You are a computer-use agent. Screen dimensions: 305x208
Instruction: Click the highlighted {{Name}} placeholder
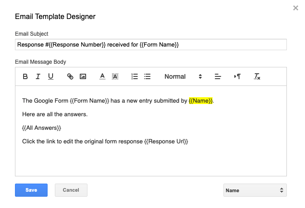pyautogui.click(x=201, y=101)
